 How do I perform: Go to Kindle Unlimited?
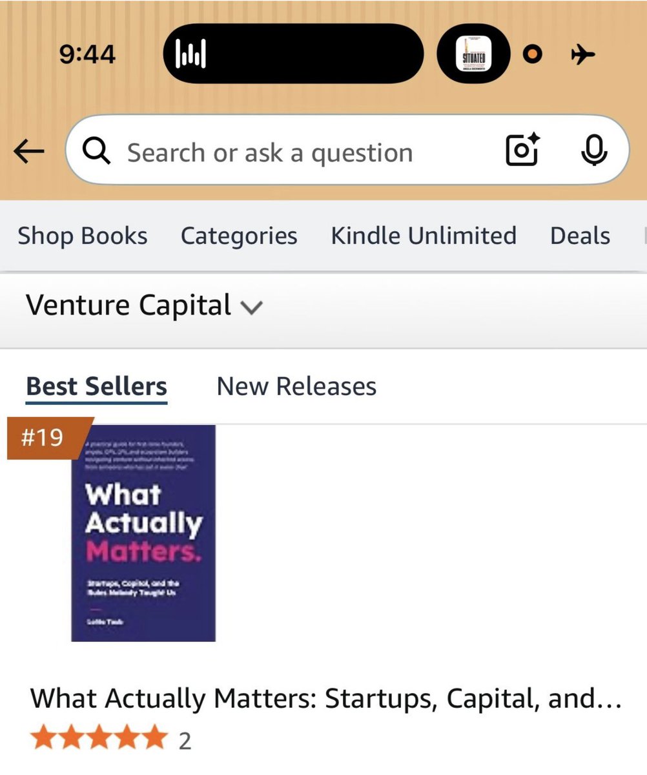[424, 235]
